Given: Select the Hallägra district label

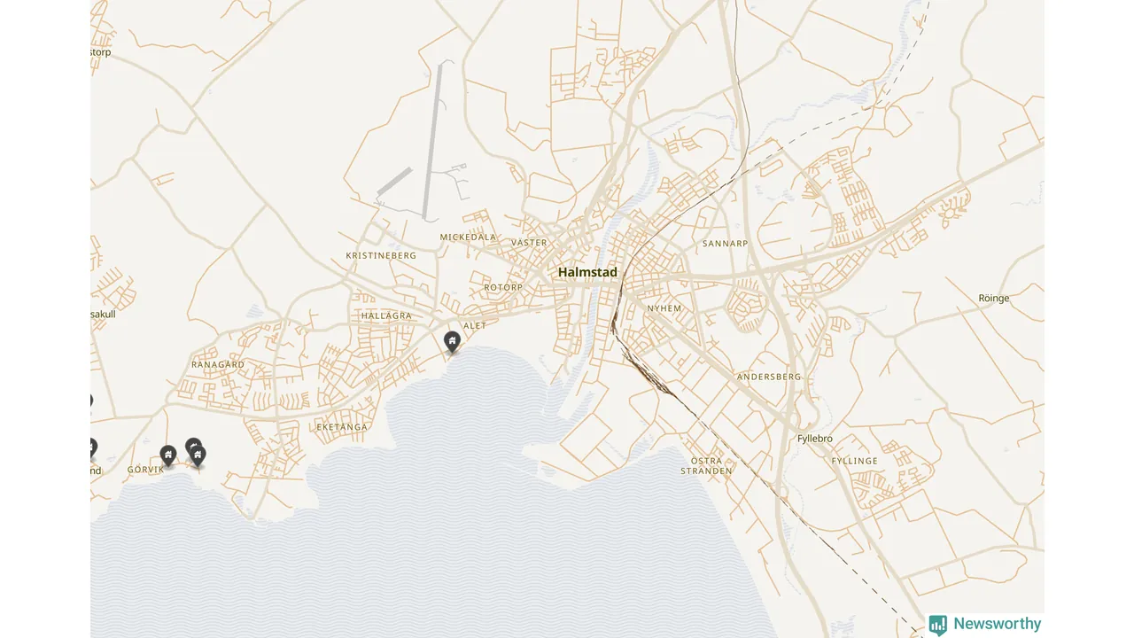Looking at the screenshot, I should [386, 315].
